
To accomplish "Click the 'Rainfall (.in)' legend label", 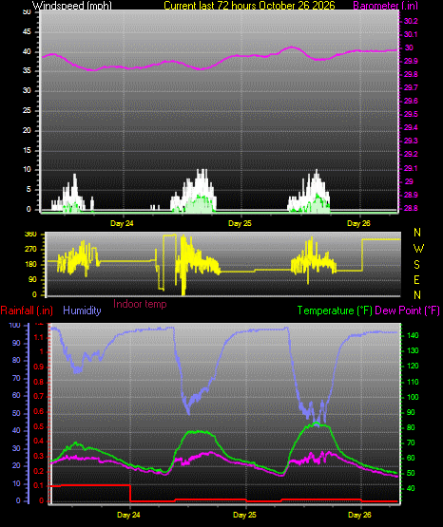I will (27, 311).
